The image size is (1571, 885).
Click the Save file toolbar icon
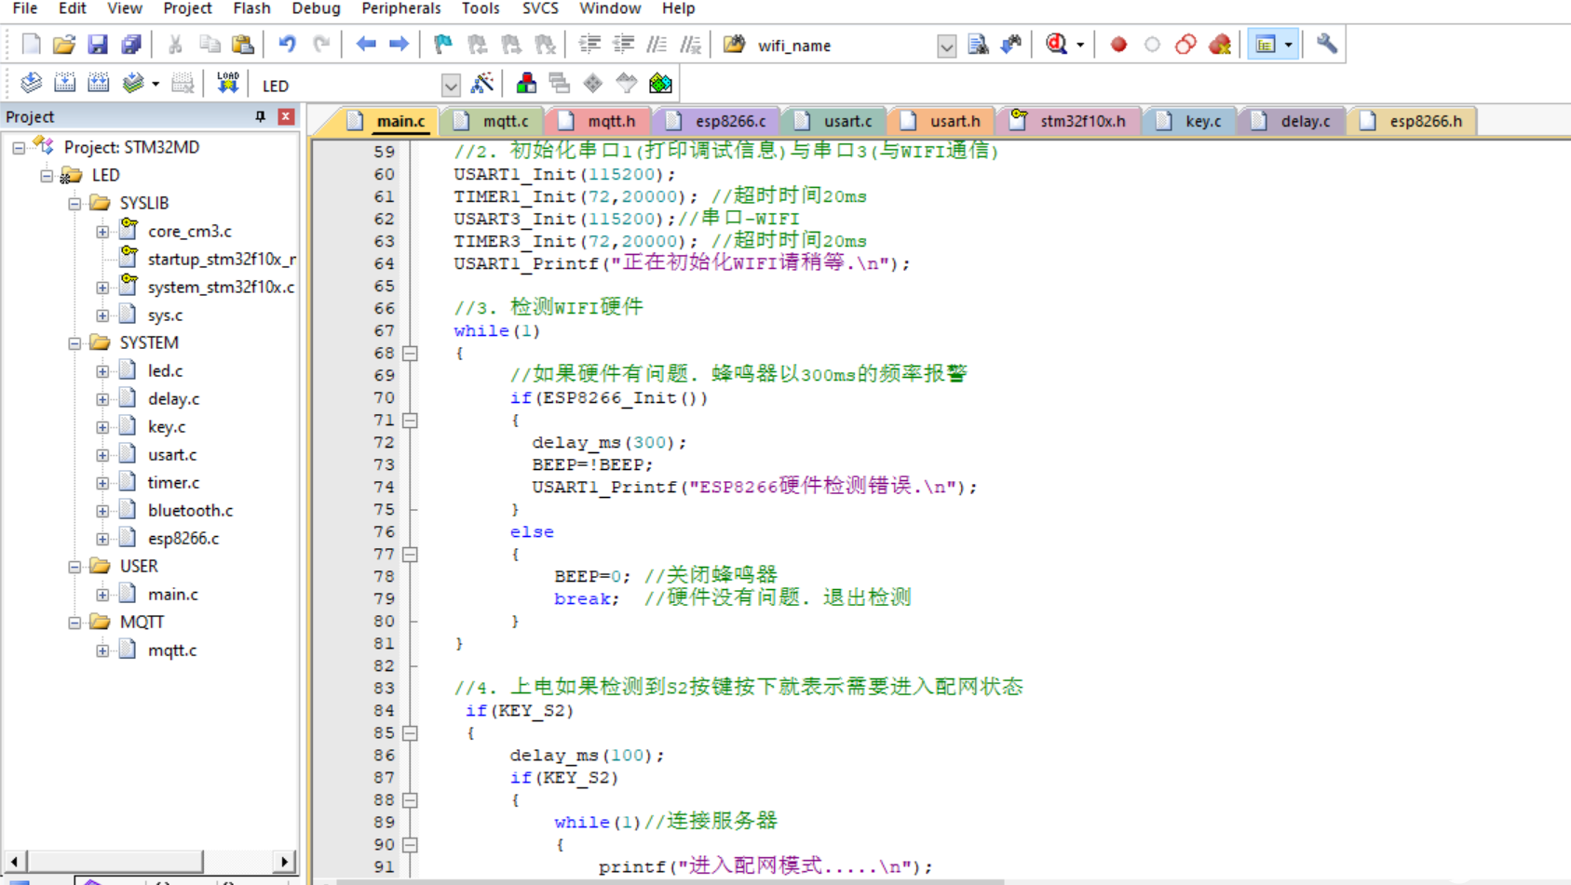pos(97,45)
